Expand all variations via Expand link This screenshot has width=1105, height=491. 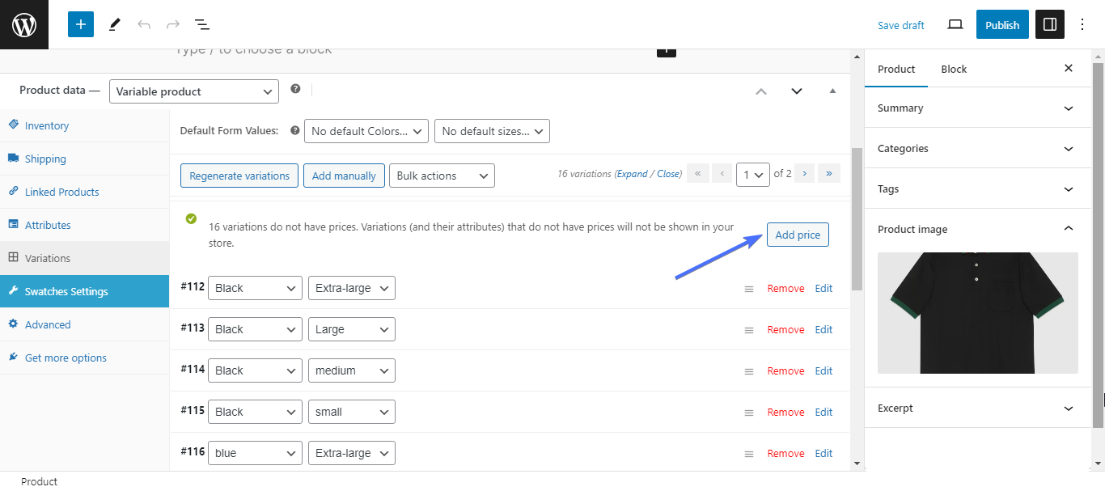point(633,174)
